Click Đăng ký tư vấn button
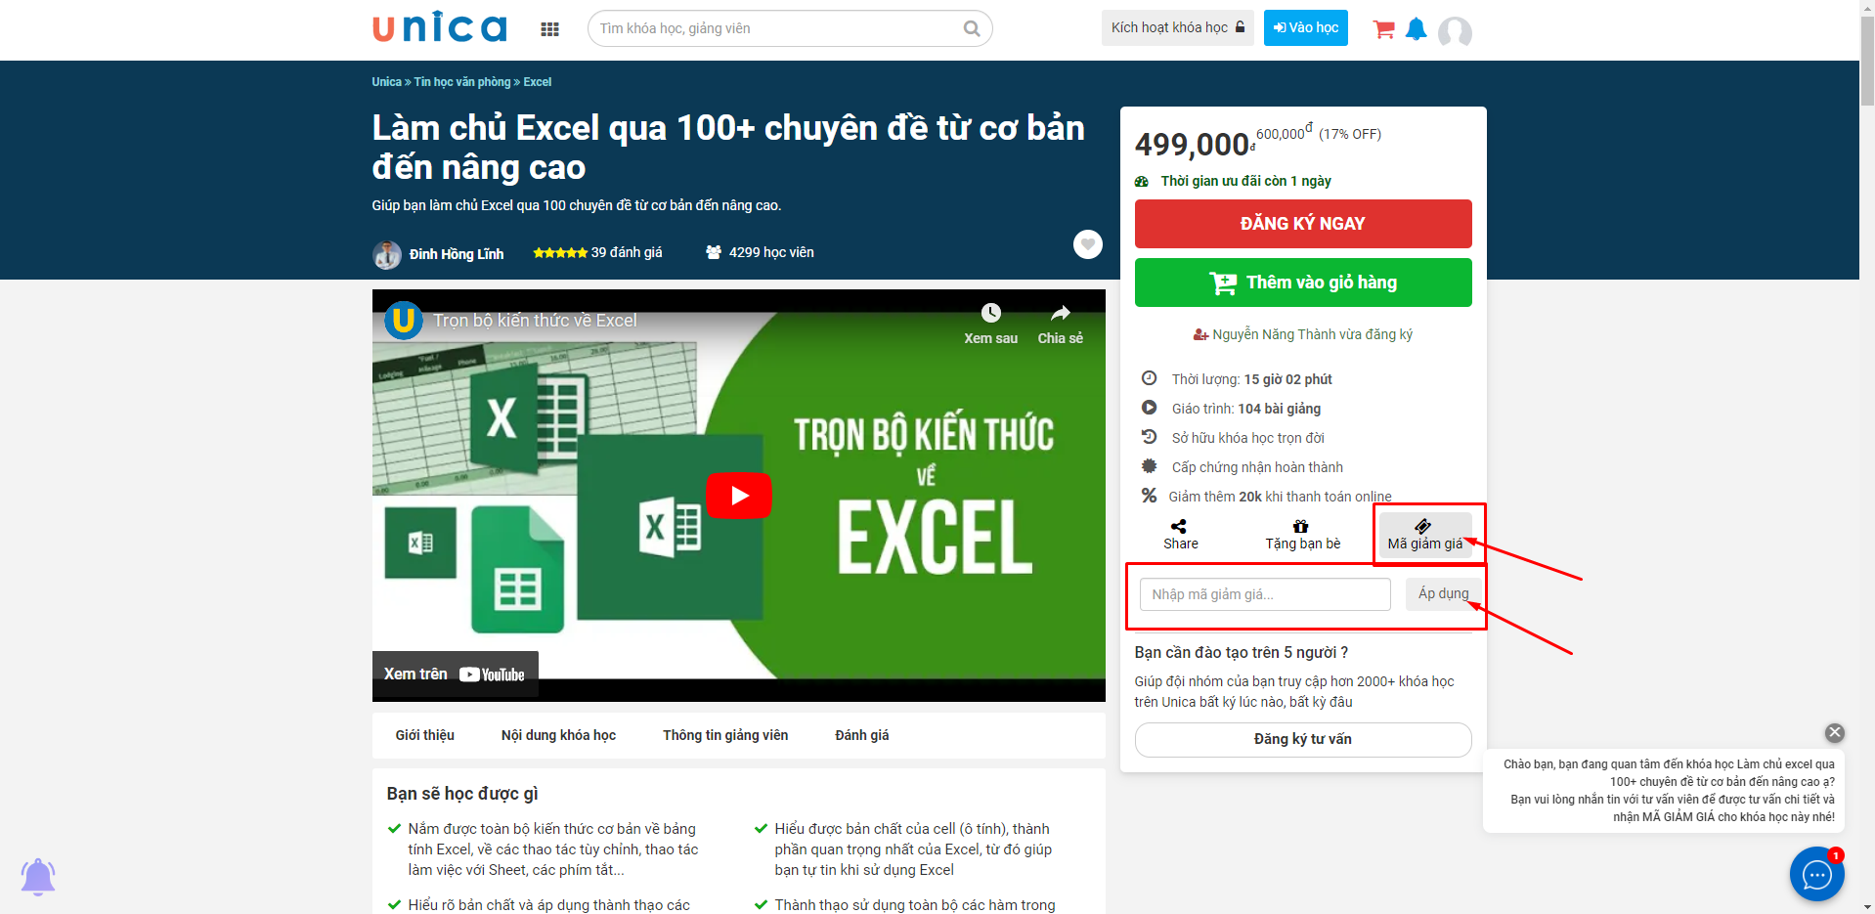The width and height of the screenshot is (1875, 914). pyautogui.click(x=1303, y=739)
